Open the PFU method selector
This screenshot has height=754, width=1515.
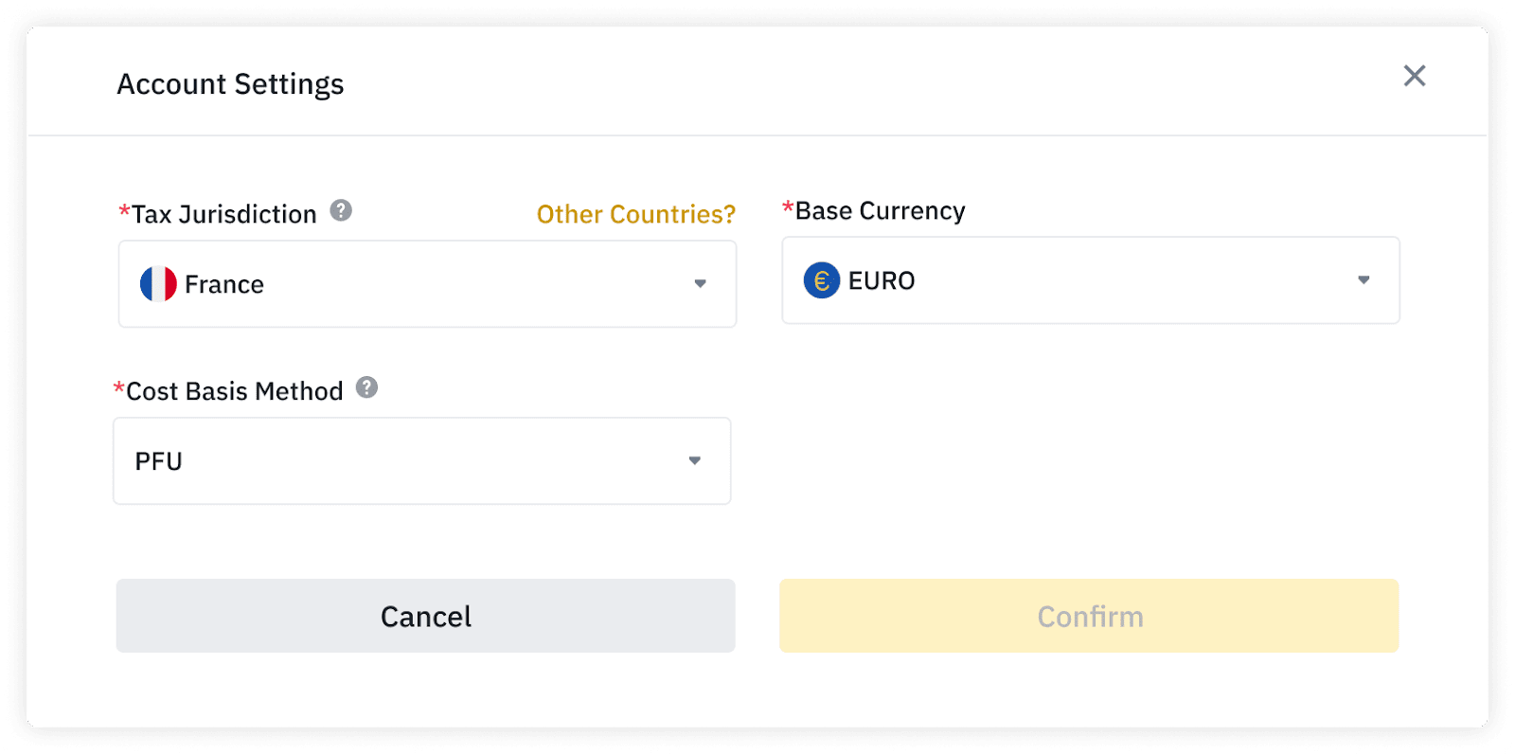pos(422,461)
